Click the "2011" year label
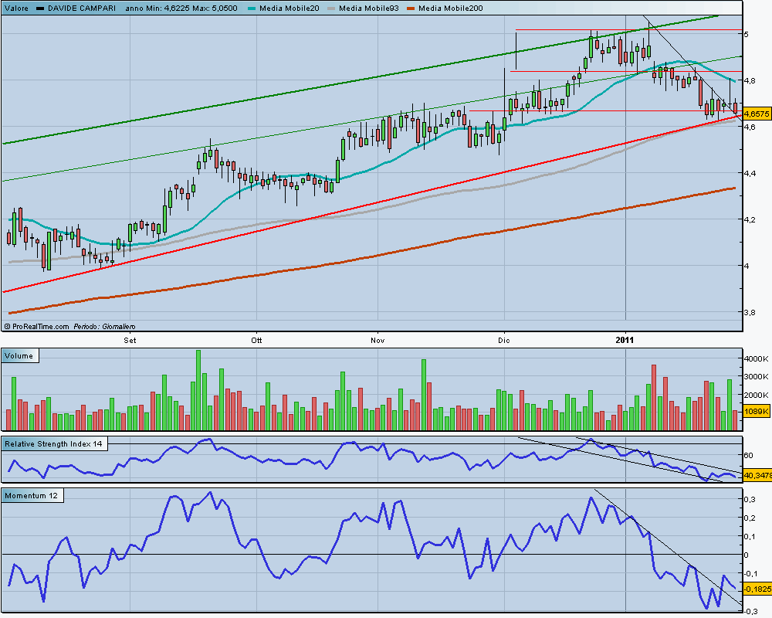 pos(625,340)
